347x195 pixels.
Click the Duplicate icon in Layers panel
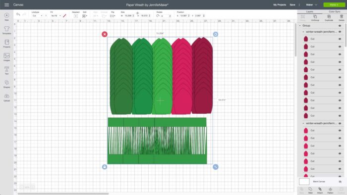(329, 18)
